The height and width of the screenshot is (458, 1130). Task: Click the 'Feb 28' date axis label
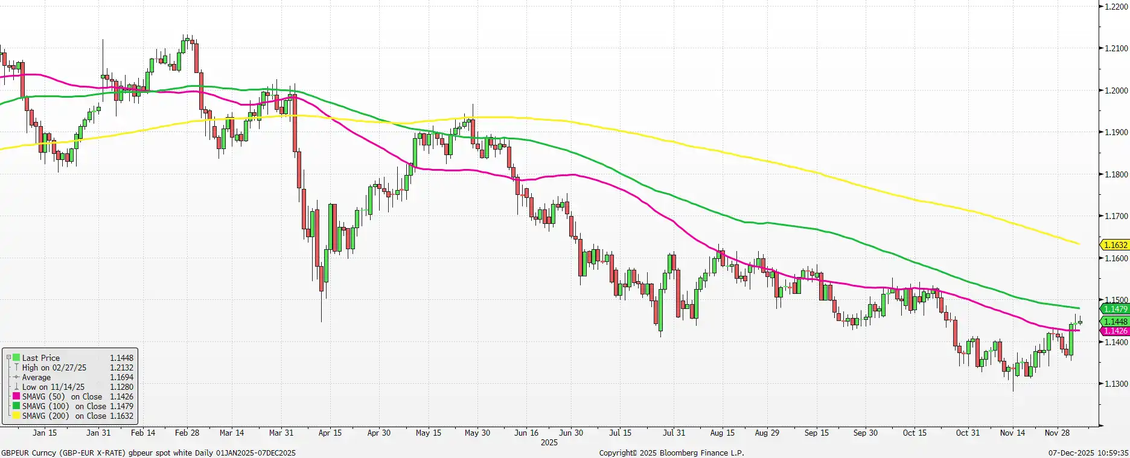click(x=187, y=433)
